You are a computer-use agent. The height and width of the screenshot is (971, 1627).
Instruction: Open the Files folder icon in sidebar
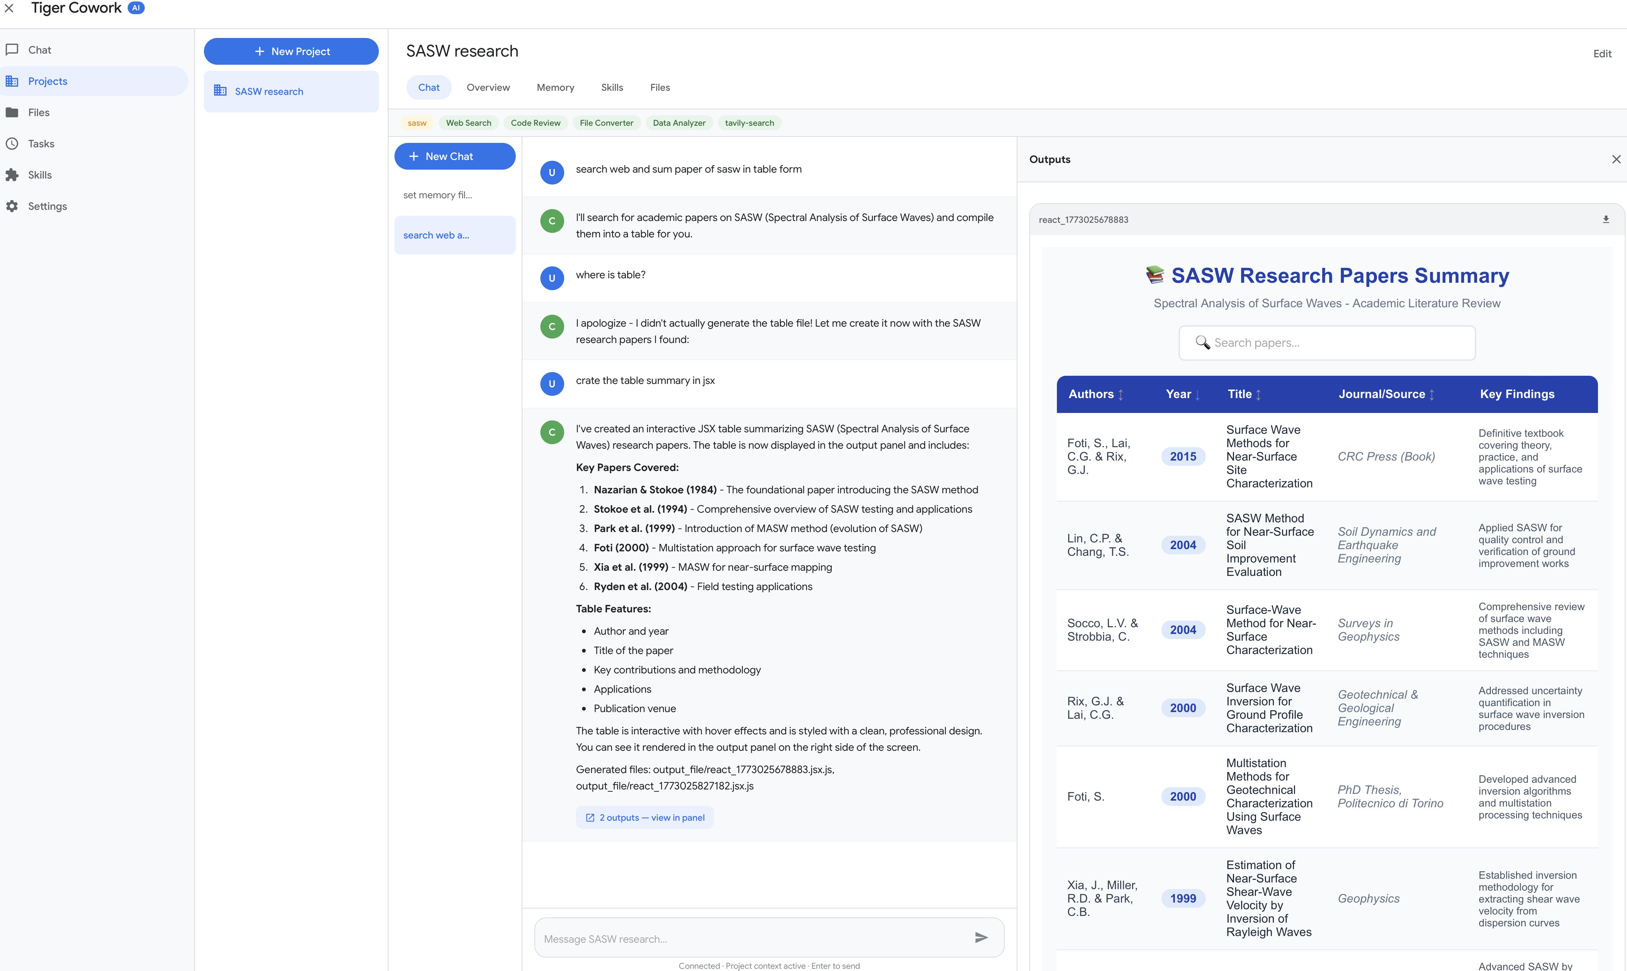[x=12, y=113]
